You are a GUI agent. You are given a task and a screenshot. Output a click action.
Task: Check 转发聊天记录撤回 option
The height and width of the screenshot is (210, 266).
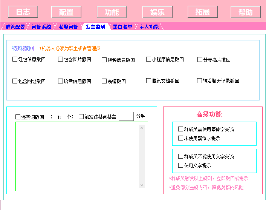200,81
